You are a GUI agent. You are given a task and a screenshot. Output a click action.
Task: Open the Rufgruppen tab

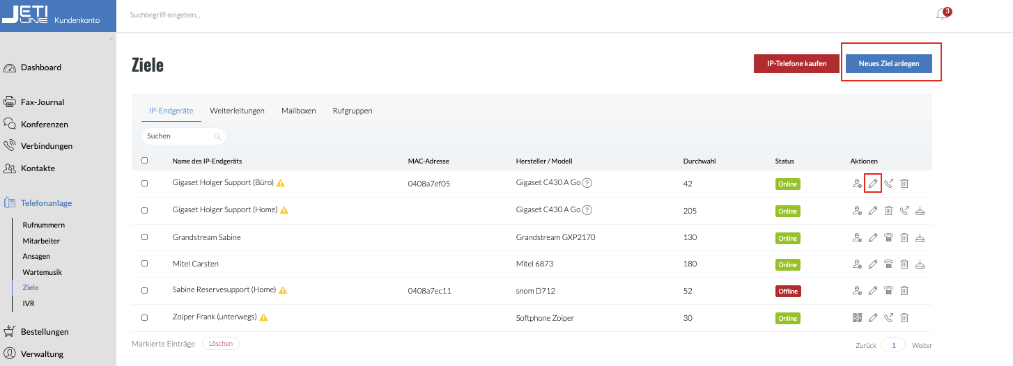click(x=352, y=111)
